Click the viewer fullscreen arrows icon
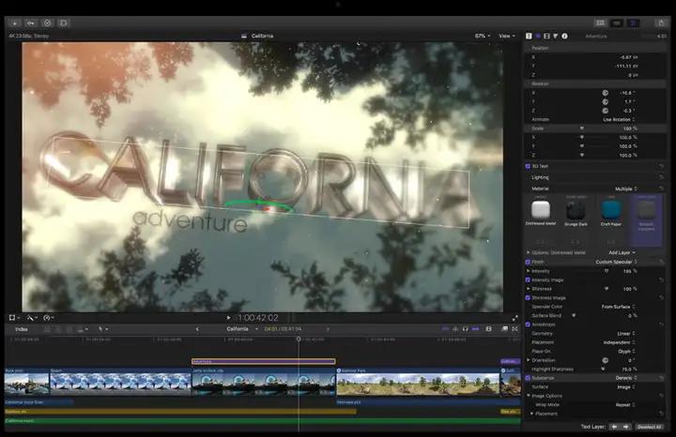This screenshot has height=437, width=676. point(515,318)
